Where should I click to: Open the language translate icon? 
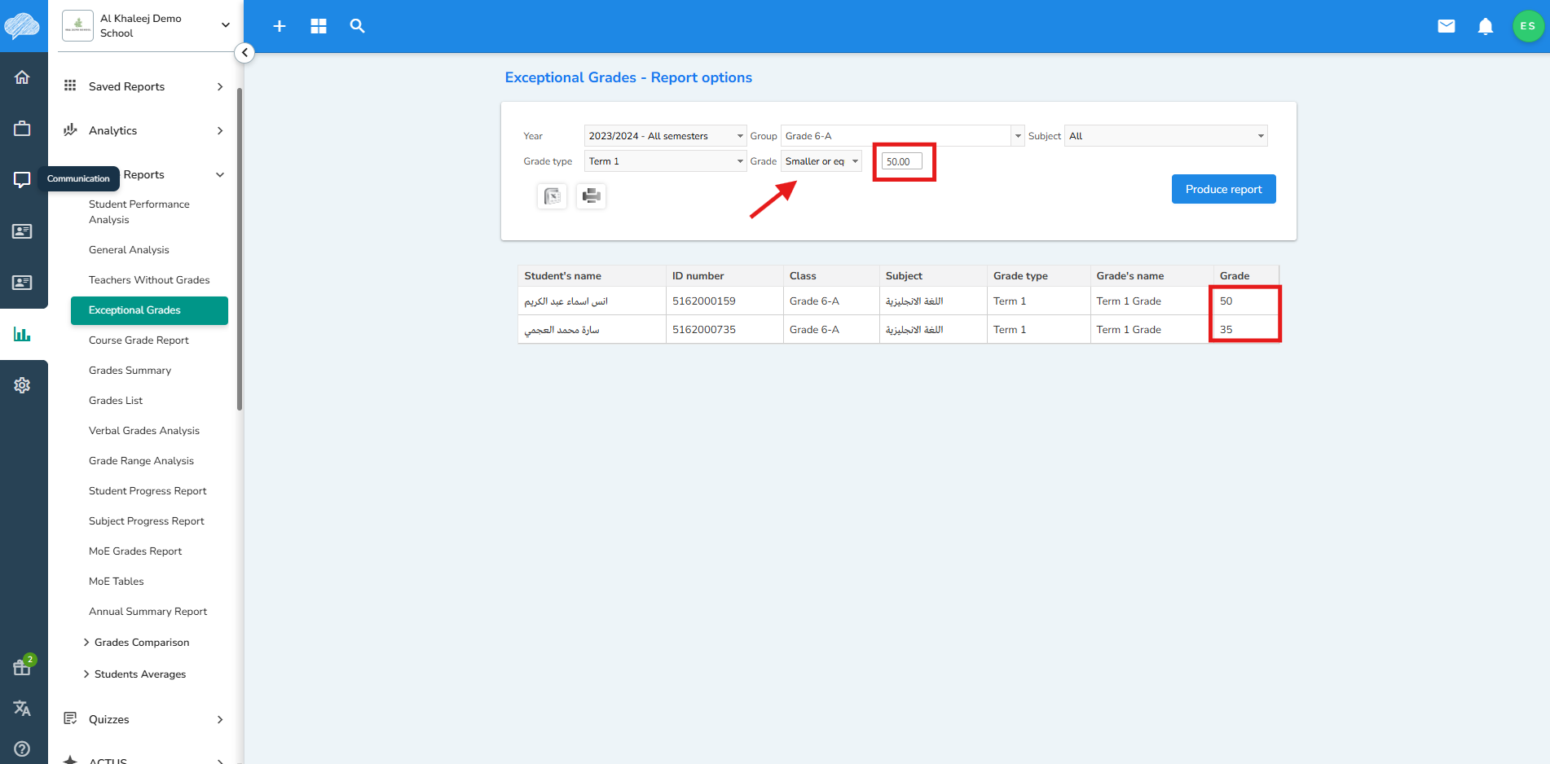pyautogui.click(x=22, y=708)
